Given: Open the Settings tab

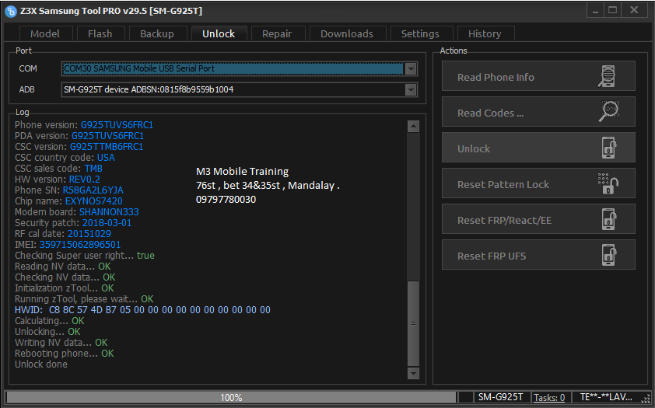Looking at the screenshot, I should click(x=420, y=33).
